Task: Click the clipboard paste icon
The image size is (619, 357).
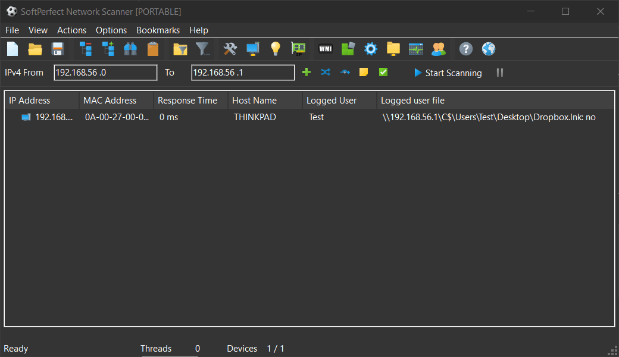Action: 153,49
